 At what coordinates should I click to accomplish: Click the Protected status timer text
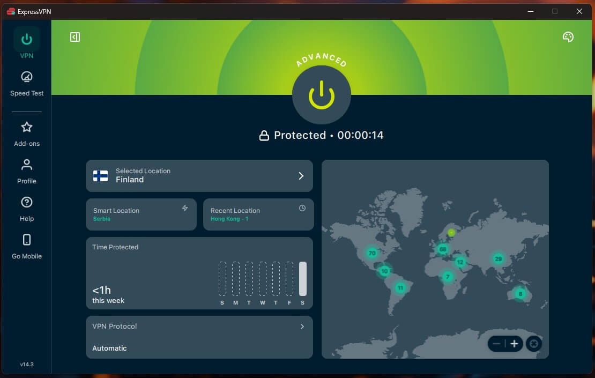(x=329, y=135)
